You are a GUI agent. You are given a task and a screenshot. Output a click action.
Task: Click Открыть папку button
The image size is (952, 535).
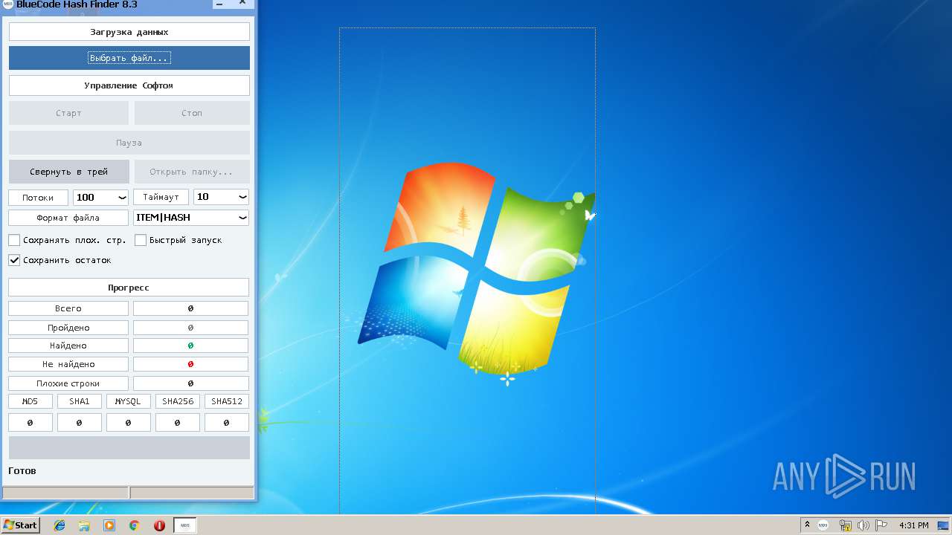192,172
